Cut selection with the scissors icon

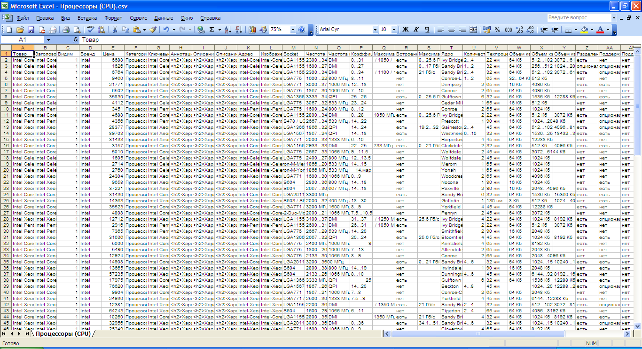[x=115, y=29]
